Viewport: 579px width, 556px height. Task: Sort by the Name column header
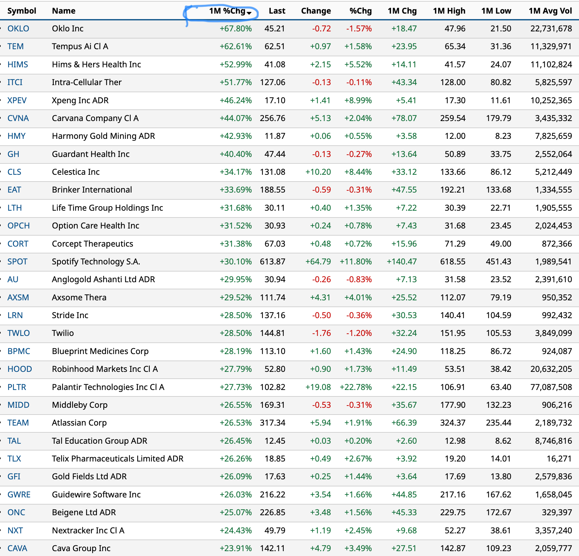point(63,11)
